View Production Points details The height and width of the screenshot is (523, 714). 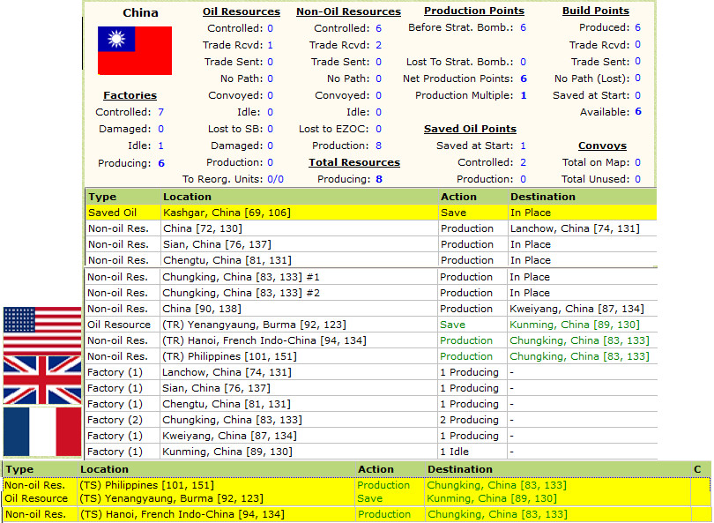point(473,11)
